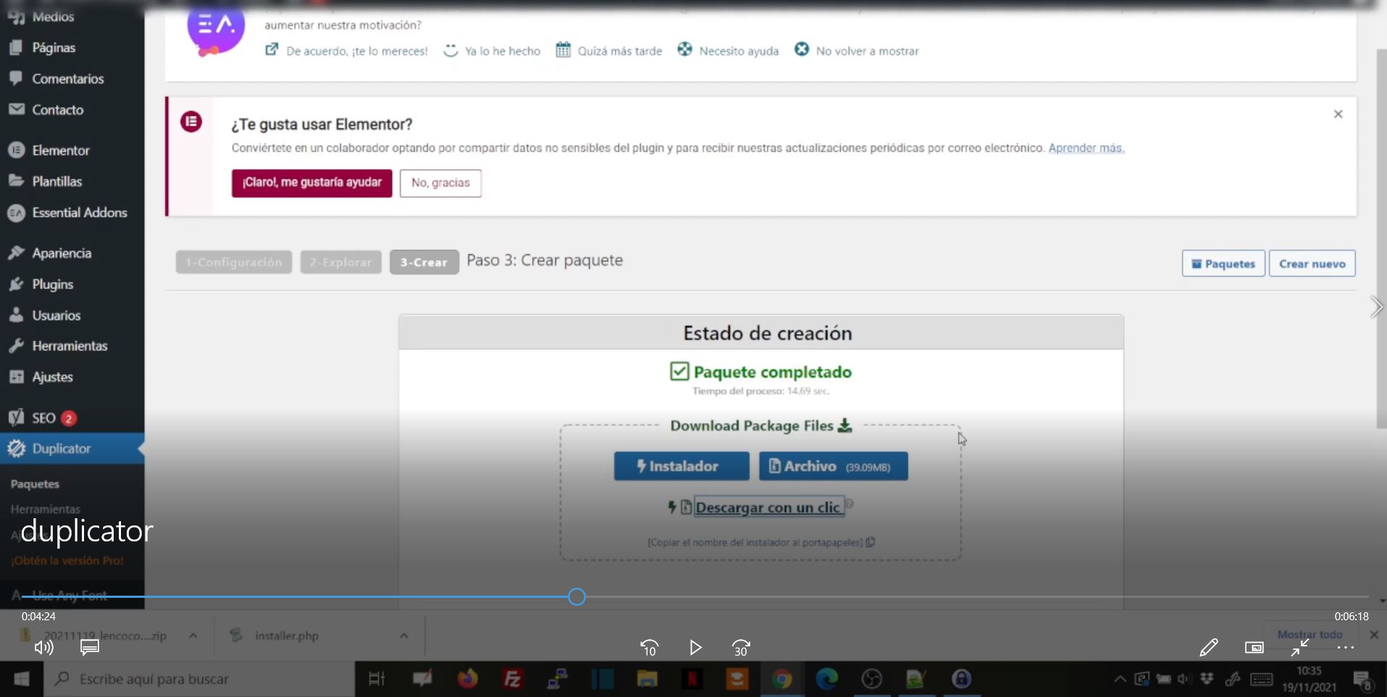Click the Yoast SEO icon

tap(16, 417)
